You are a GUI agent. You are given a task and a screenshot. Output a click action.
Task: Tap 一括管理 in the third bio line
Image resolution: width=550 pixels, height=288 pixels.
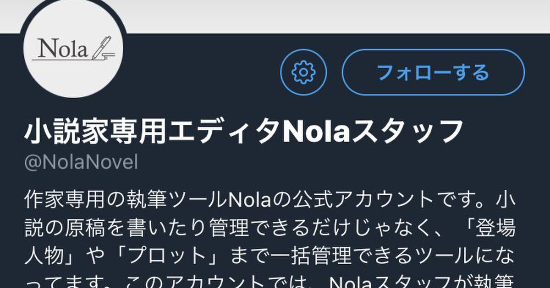320,256
